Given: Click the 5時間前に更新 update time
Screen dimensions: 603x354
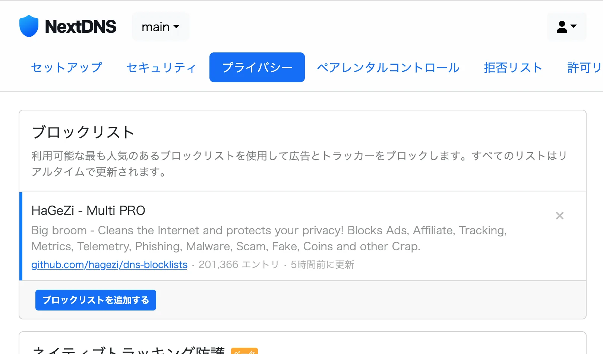Looking at the screenshot, I should click(x=322, y=265).
